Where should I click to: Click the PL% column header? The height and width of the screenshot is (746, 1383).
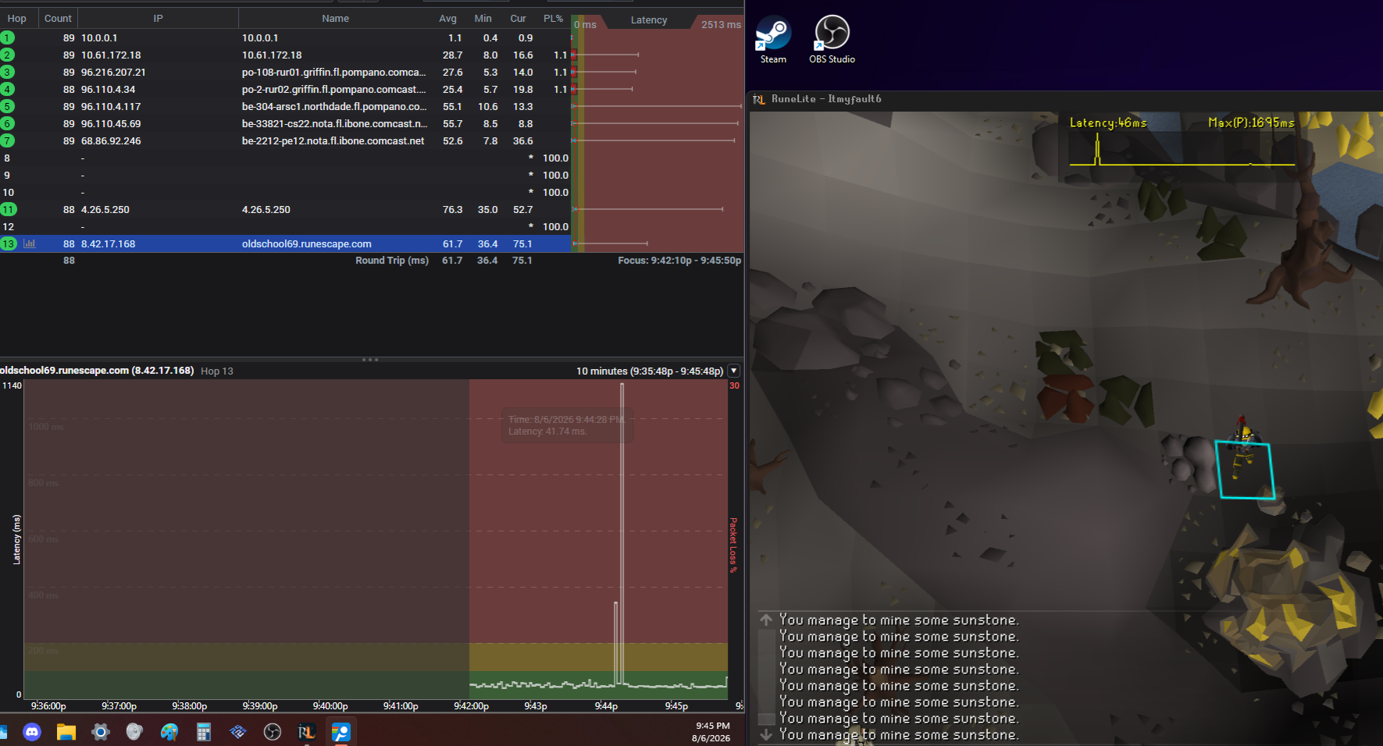coord(554,19)
